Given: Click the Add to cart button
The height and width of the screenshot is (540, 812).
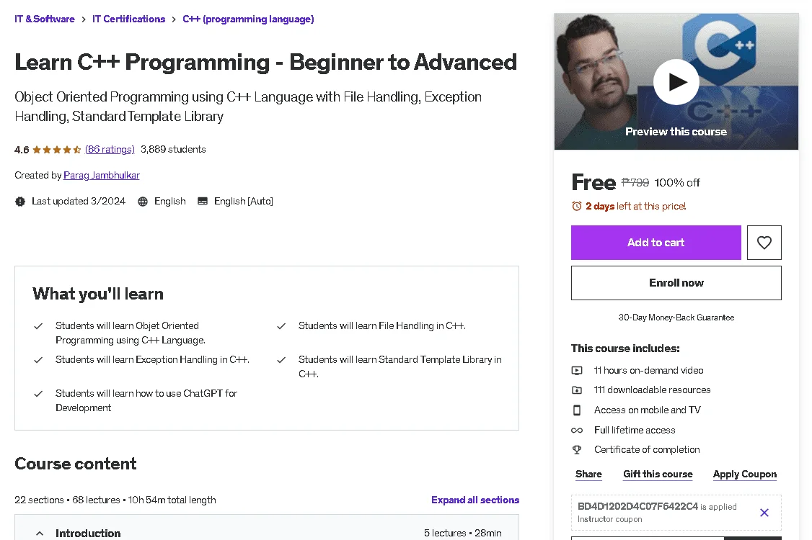Looking at the screenshot, I should point(656,243).
